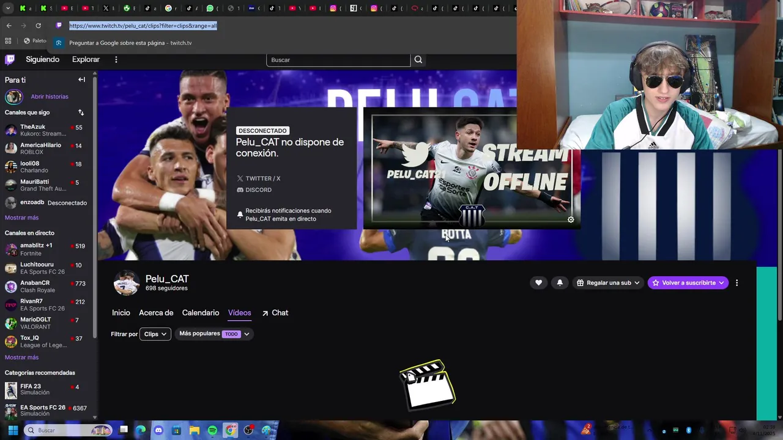This screenshot has height=440, width=783.
Task: Open Windows Start menu
Action: coord(13,430)
